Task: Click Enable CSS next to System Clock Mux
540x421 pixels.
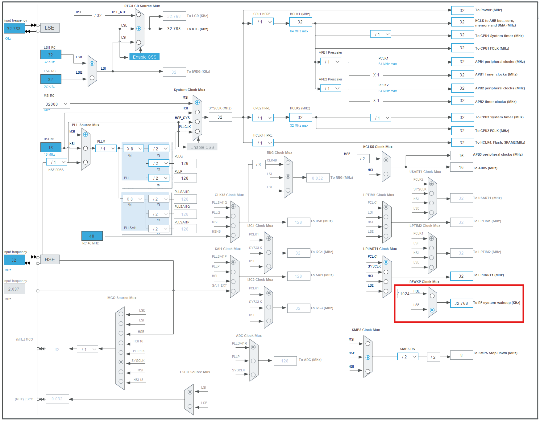Action: [x=202, y=147]
